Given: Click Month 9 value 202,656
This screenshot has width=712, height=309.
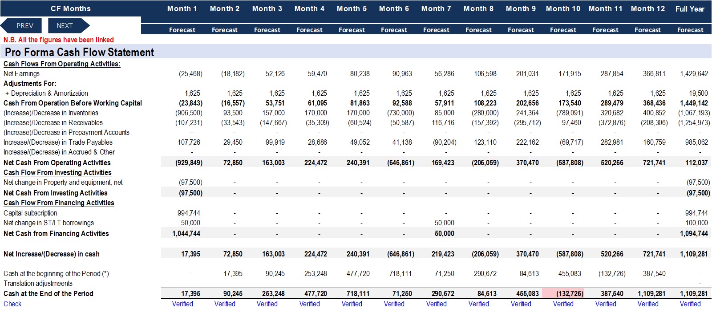Looking at the screenshot, I should [527, 103].
